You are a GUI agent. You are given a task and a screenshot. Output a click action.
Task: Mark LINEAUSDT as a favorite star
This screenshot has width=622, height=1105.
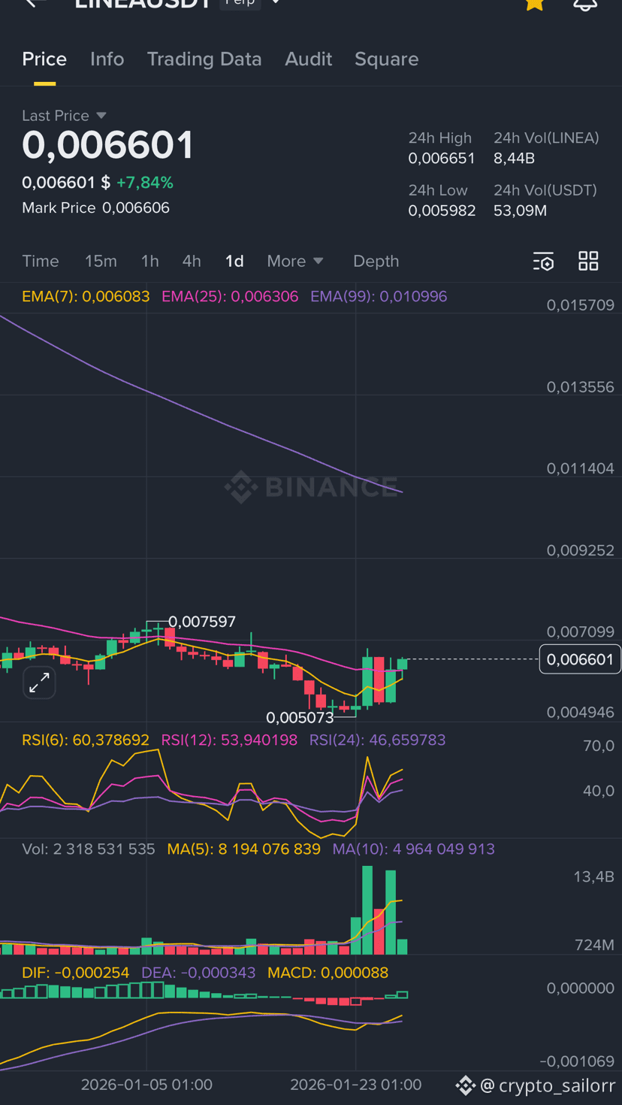point(534,5)
